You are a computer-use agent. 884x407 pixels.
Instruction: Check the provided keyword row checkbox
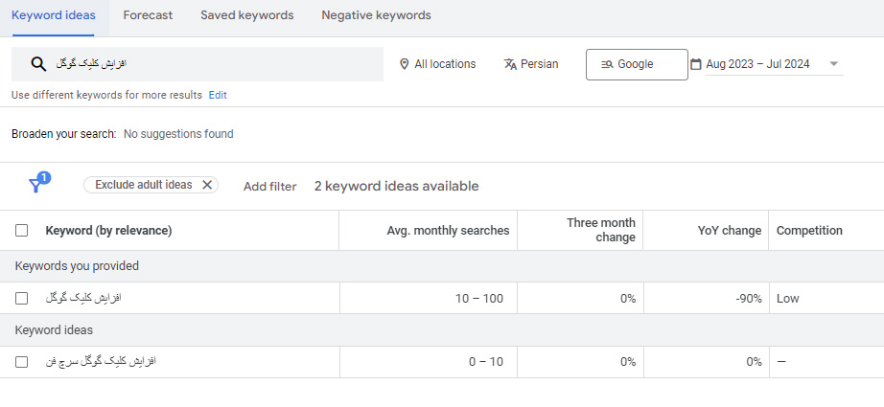pos(21,299)
